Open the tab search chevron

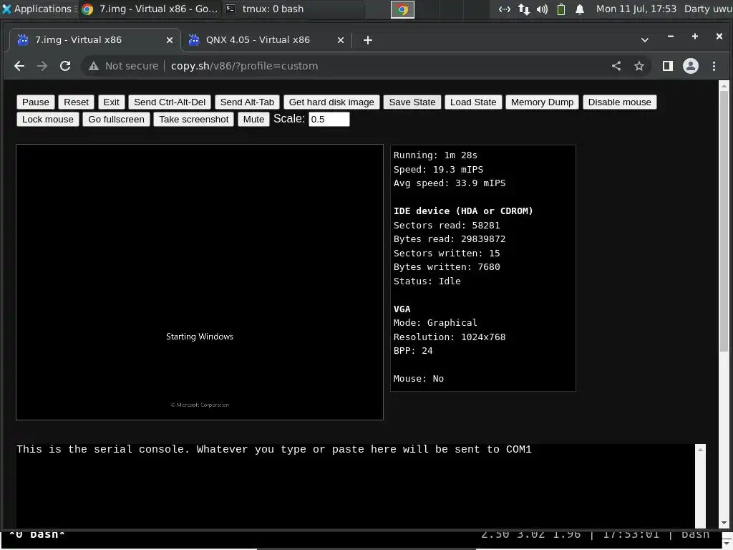coord(645,40)
